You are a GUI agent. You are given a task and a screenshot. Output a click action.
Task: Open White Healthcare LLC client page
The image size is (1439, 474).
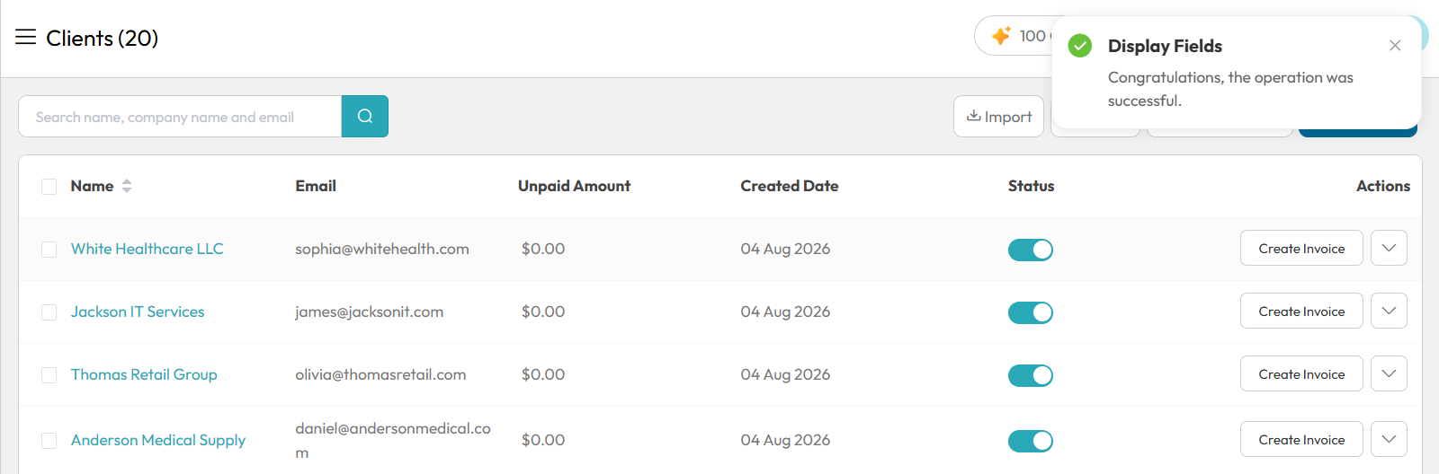pyautogui.click(x=147, y=249)
